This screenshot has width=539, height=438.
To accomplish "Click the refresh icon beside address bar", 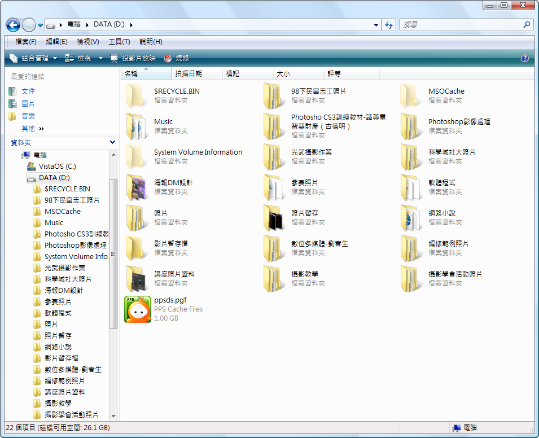I will (x=388, y=25).
